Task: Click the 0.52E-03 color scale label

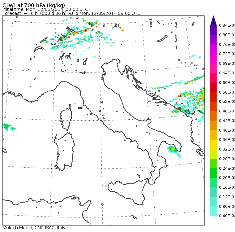Action: point(227,102)
